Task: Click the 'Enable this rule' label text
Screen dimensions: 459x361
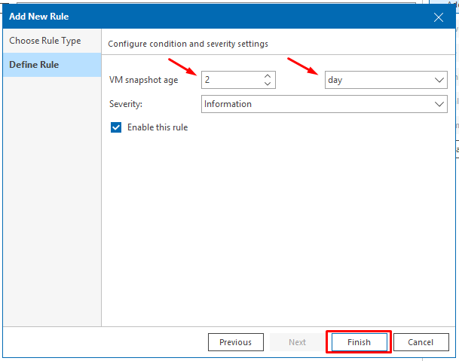Action: coord(158,127)
